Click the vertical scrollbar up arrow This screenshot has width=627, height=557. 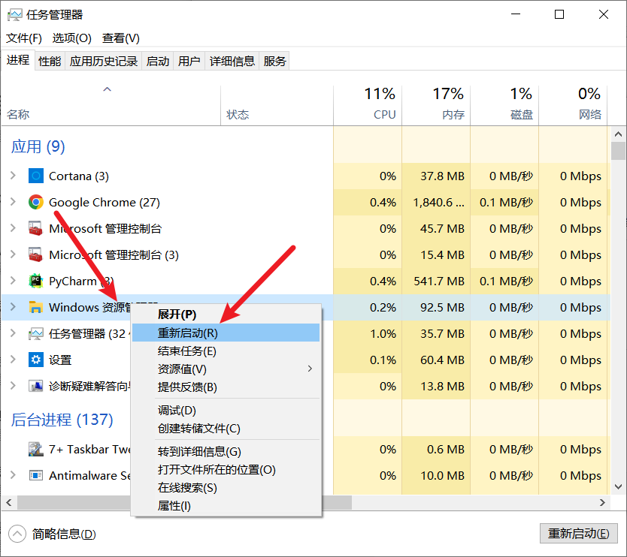[x=618, y=134]
